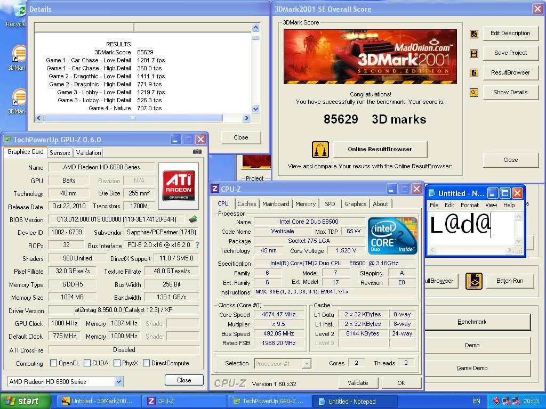Open the Notepad File menu

click(x=434, y=205)
